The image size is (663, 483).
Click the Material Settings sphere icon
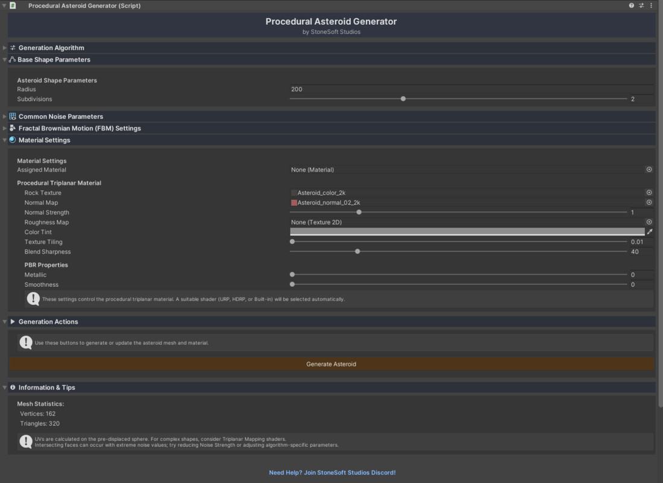point(13,140)
